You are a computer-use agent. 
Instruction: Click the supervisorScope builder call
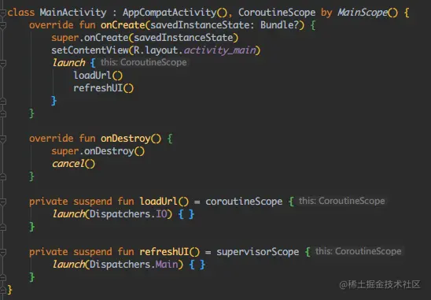(x=258, y=252)
